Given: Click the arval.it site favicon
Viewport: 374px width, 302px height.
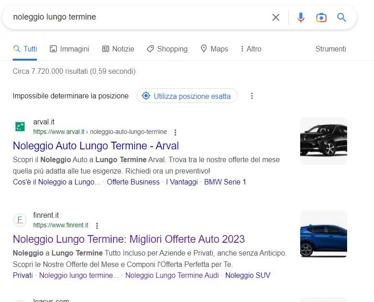Looking at the screenshot, I should tap(20, 127).
